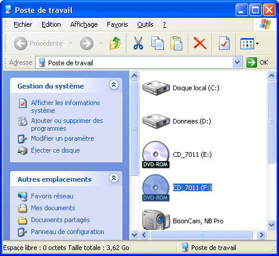The width and height of the screenshot is (279, 256).
Task: Click the Panneau de configuration icon
Action: point(23,232)
